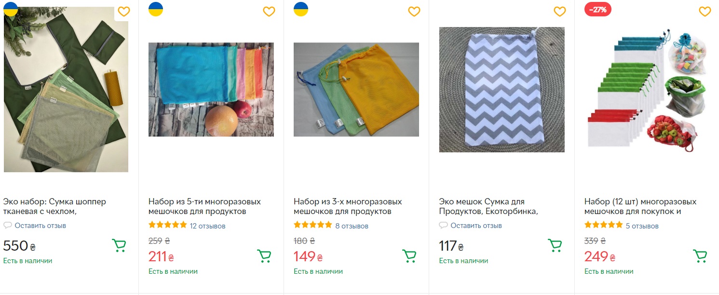Add the 12-piece bag set to cart
Viewport: 719px width, 295px height.
700,256
